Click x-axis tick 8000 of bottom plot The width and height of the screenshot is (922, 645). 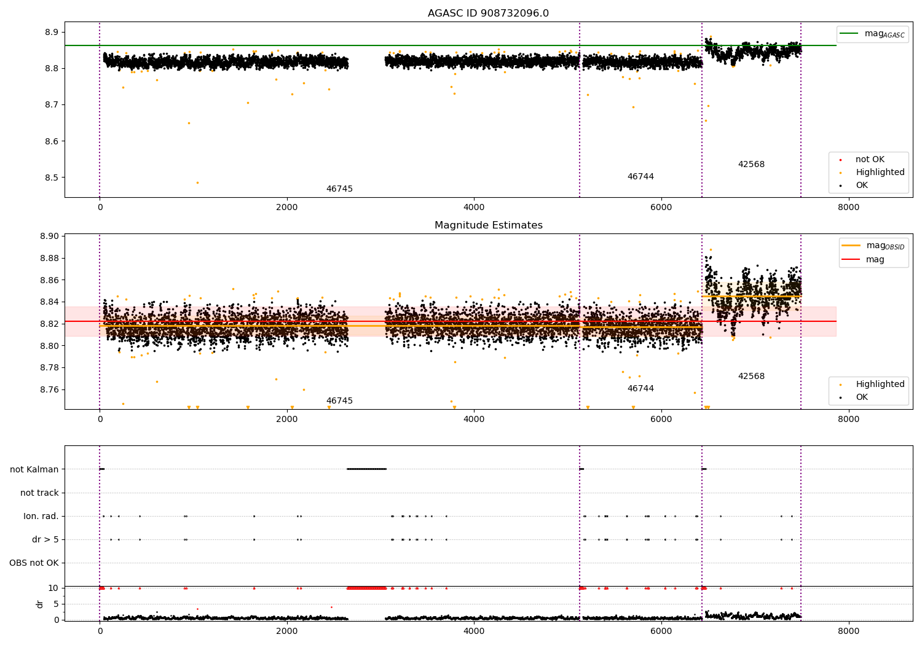click(x=849, y=631)
